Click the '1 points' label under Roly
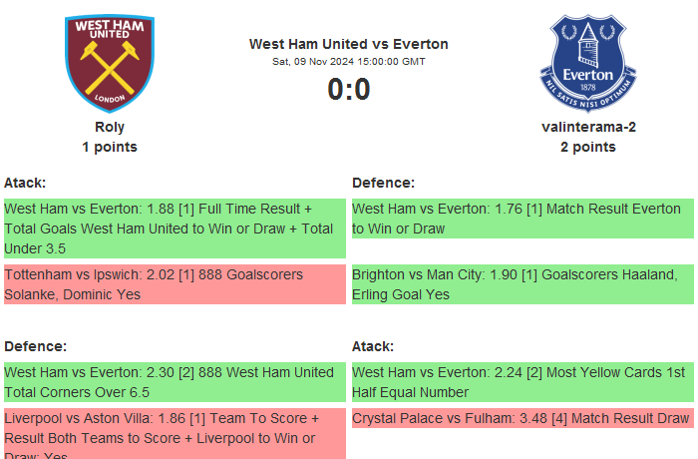 pyautogui.click(x=110, y=147)
